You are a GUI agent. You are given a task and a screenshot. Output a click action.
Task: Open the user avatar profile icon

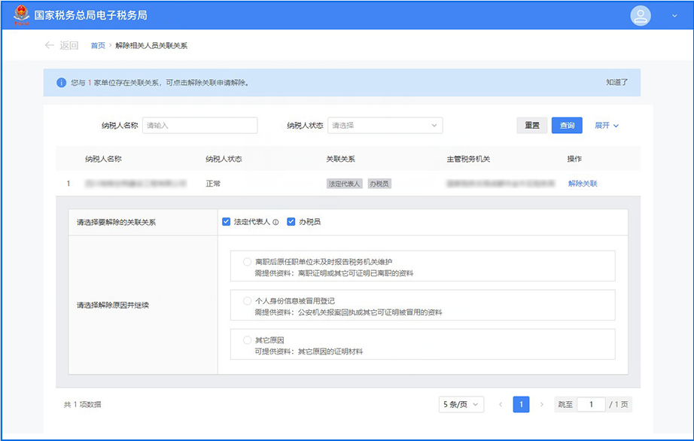(x=640, y=16)
